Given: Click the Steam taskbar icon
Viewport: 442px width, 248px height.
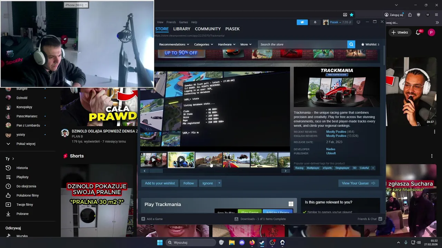Looking at the screenshot, I should (x=262, y=242).
